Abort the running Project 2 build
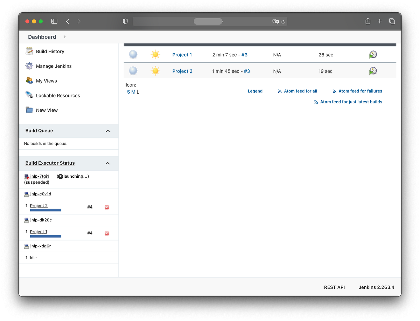The image size is (420, 321). tap(106, 207)
